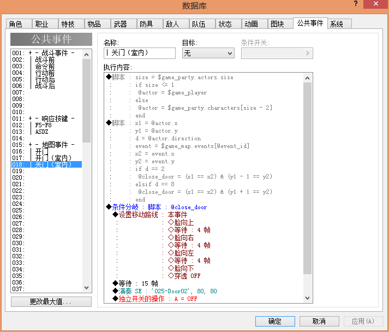Select empty list row 025
Image resolution: width=389 pixels, height=332 pixels.
pyautogui.click(x=46, y=210)
